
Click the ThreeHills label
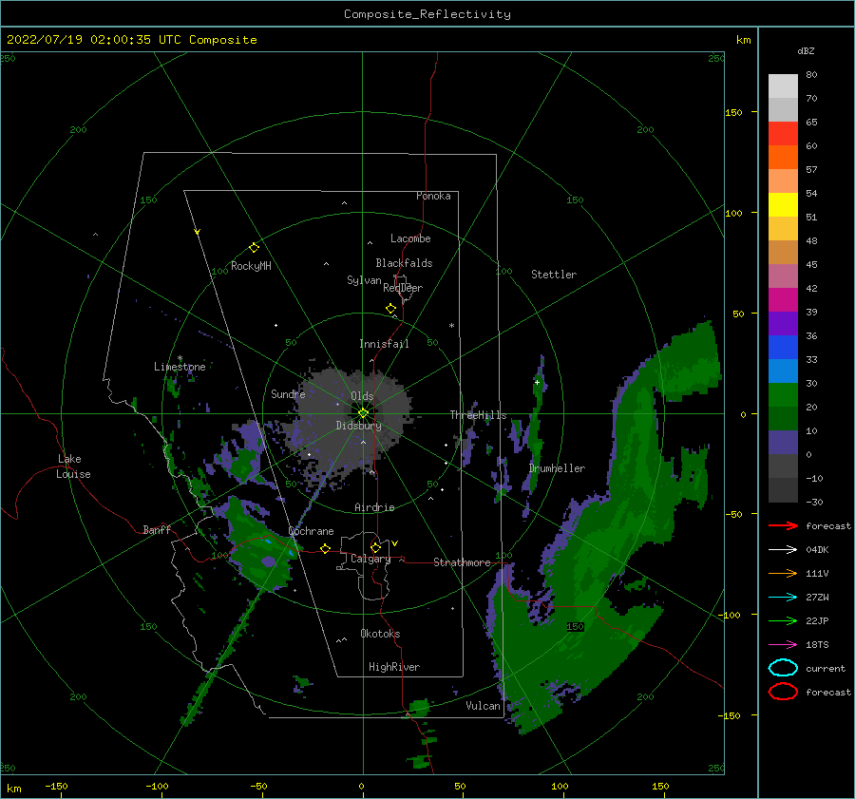(478, 415)
